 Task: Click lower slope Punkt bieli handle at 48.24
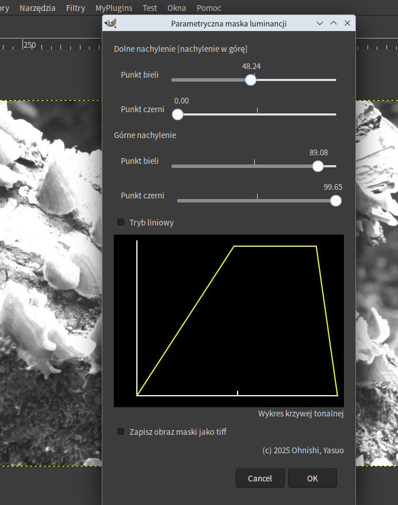tap(250, 80)
